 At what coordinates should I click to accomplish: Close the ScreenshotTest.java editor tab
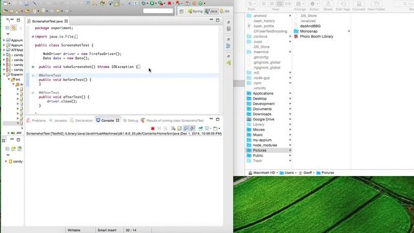pos(66,21)
